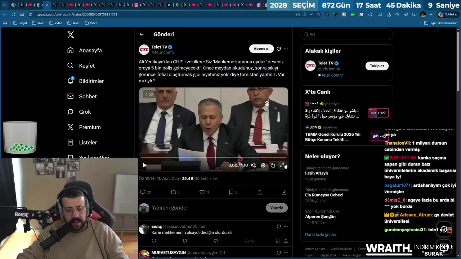The image size is (461, 259).
Task: Click the video progress bar
Action: click(213, 158)
